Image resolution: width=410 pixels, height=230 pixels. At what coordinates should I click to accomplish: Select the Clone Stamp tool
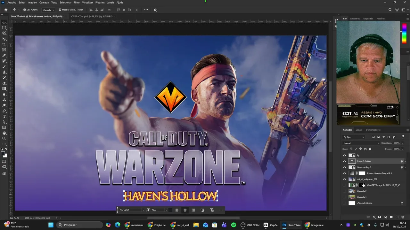tap(4, 72)
